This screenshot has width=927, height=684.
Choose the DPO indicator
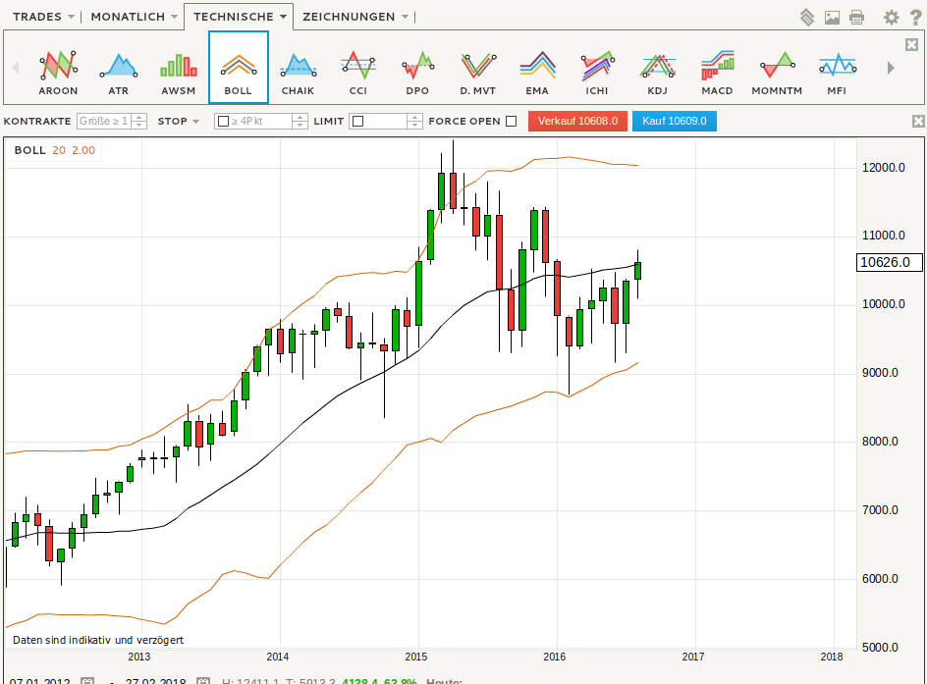coord(417,74)
